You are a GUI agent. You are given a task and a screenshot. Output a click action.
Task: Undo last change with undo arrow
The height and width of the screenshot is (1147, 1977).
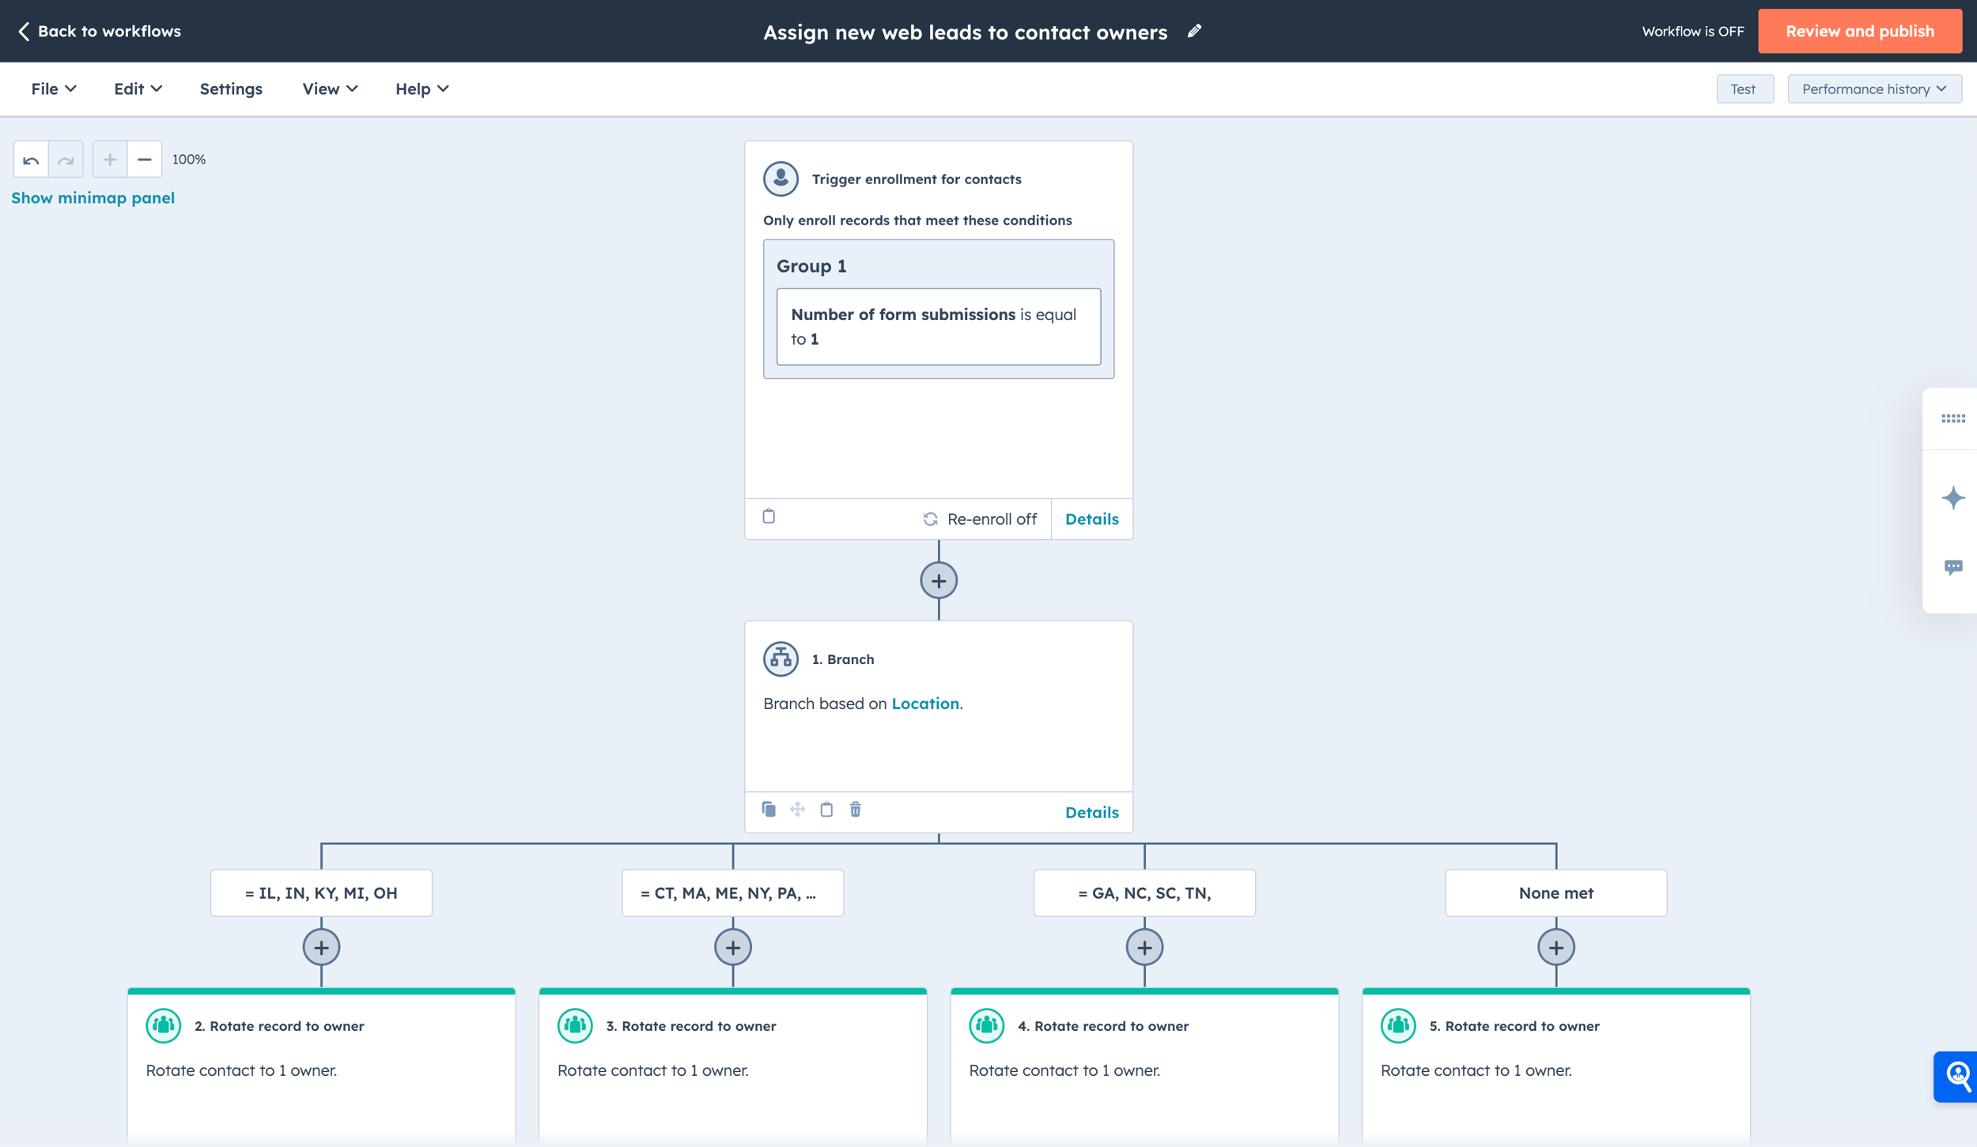tap(31, 159)
